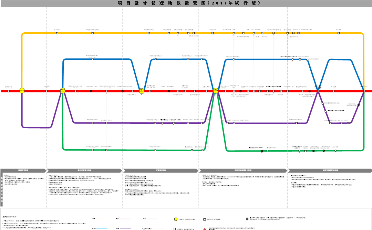Click the leftmost white circle station on the red line
372x230 pixels.
coord(8,91)
